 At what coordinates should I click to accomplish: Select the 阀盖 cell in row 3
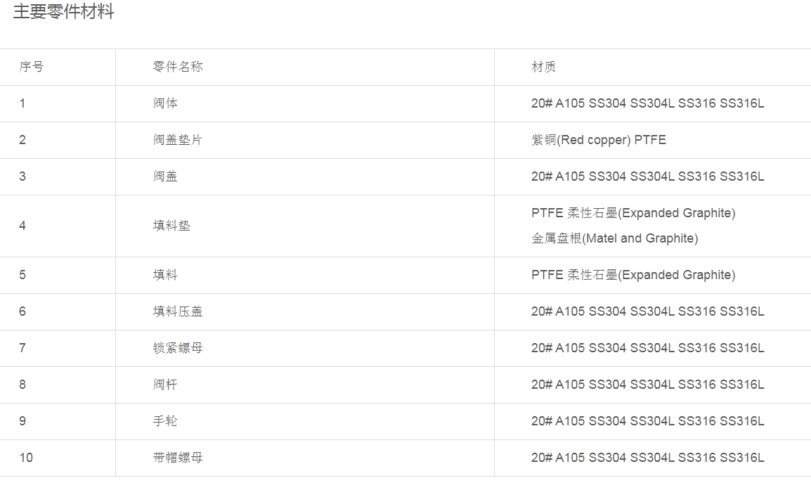point(165,176)
